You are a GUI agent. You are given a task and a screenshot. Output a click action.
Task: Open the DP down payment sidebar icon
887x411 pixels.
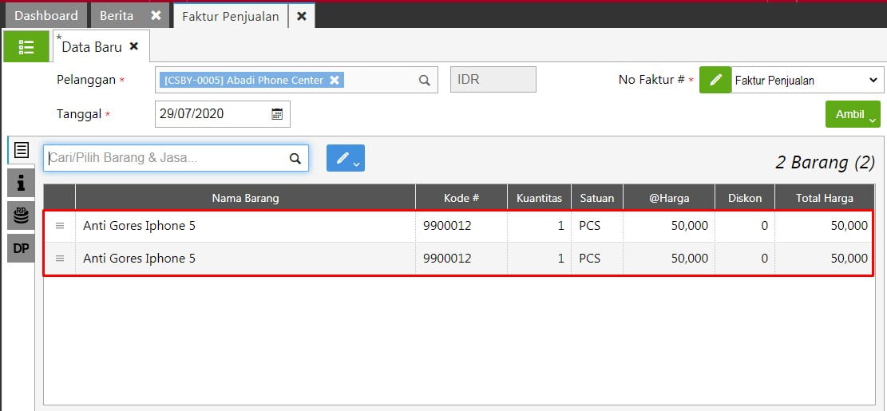(x=21, y=248)
